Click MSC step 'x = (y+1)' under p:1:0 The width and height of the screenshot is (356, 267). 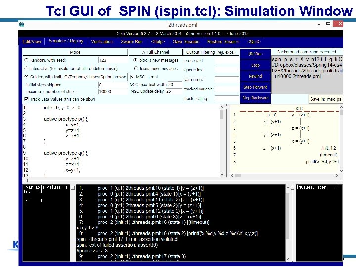272,122
